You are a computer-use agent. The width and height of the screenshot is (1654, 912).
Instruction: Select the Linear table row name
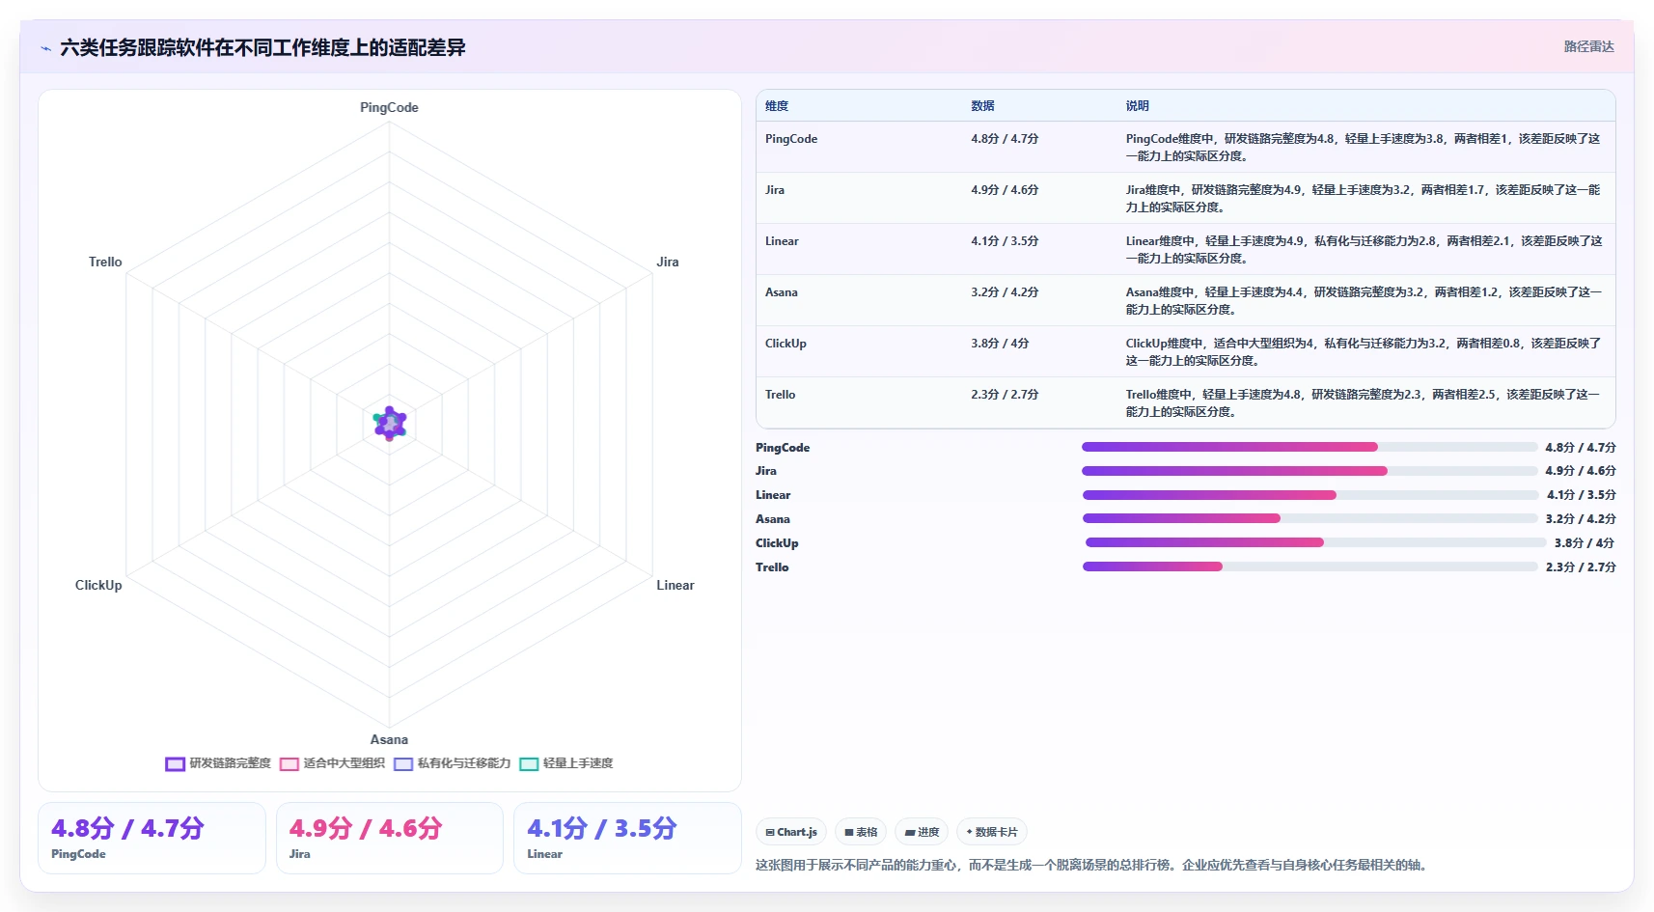coord(782,241)
